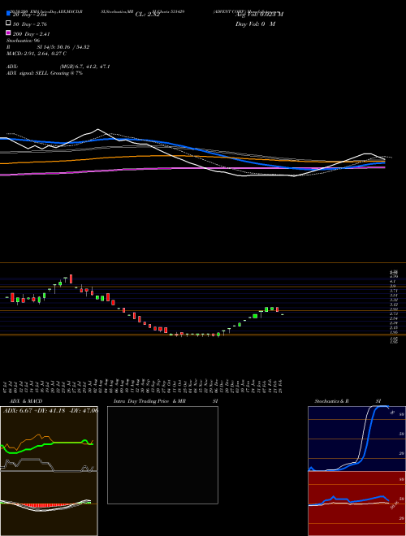The height and width of the screenshot is (536, 406).
Task: Click the magenta 200 Day legend swatch
Action: point(8,32)
